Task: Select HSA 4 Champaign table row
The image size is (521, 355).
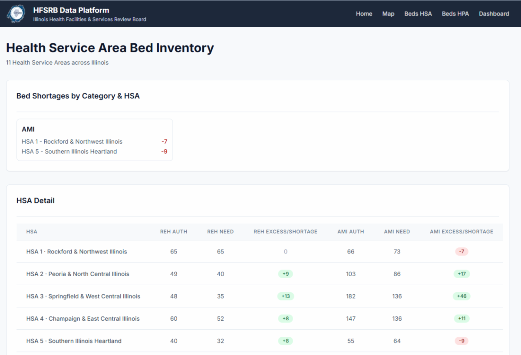Action: 83,319
